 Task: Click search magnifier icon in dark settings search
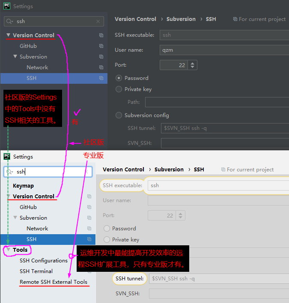tap(9, 21)
